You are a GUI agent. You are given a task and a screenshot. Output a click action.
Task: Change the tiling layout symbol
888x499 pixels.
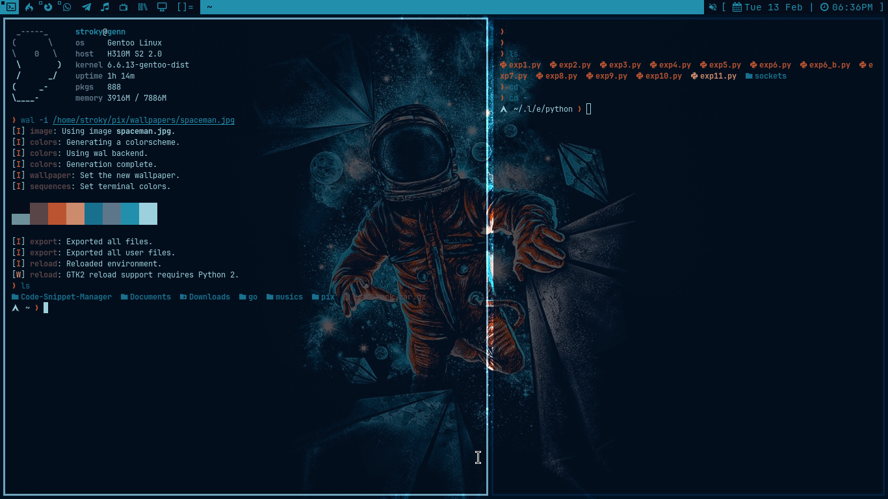click(x=185, y=7)
